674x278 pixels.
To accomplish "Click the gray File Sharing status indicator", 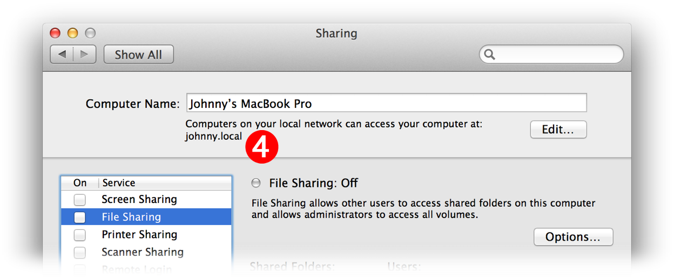I will pos(256,183).
